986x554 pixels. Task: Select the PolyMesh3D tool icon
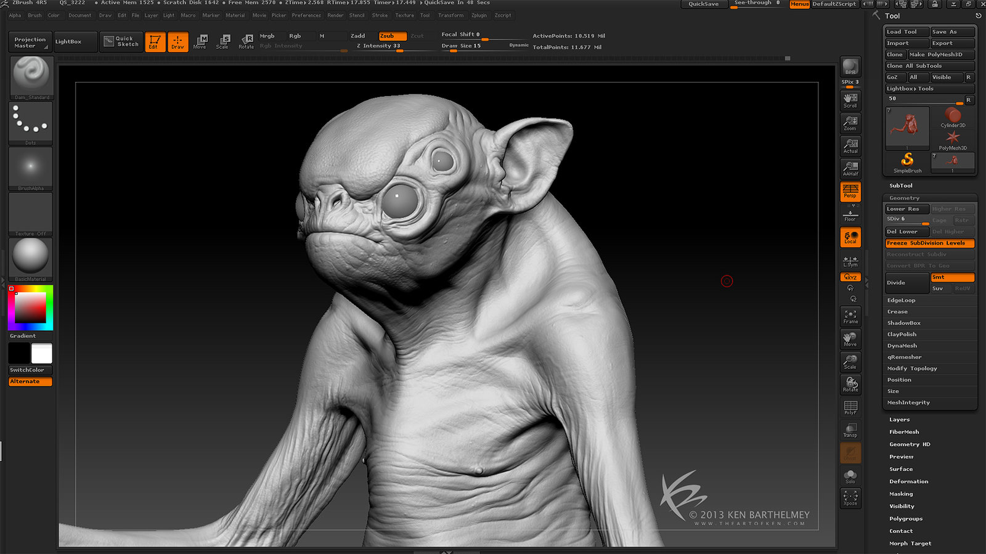pyautogui.click(x=953, y=141)
